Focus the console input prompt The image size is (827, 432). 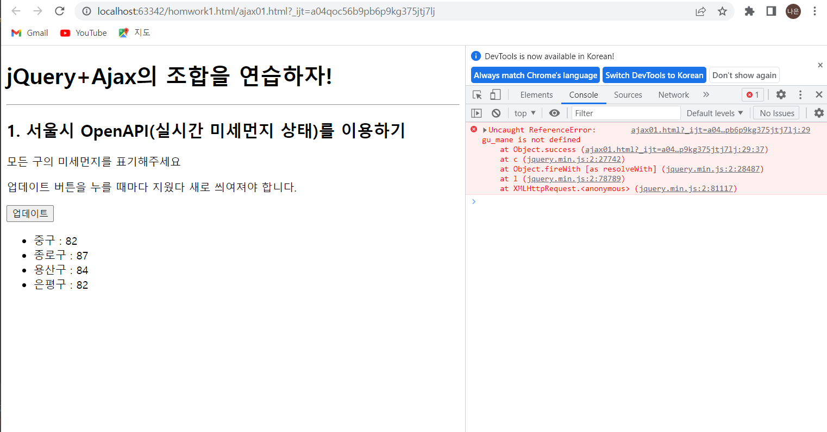coord(649,201)
